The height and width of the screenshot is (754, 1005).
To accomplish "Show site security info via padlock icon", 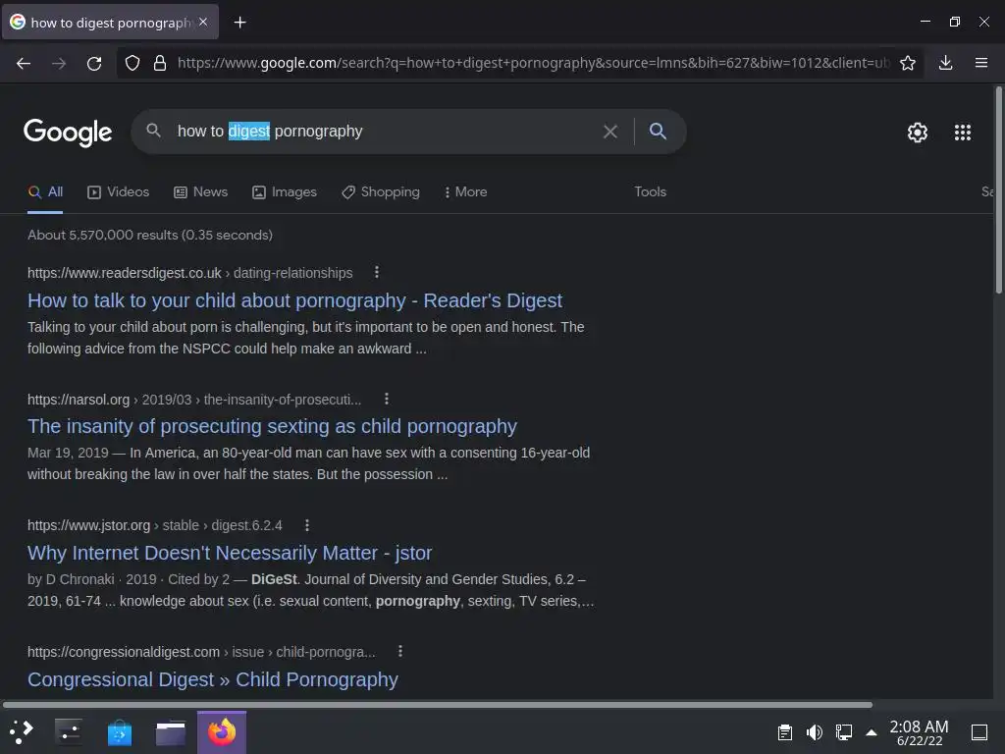I will (x=160, y=63).
